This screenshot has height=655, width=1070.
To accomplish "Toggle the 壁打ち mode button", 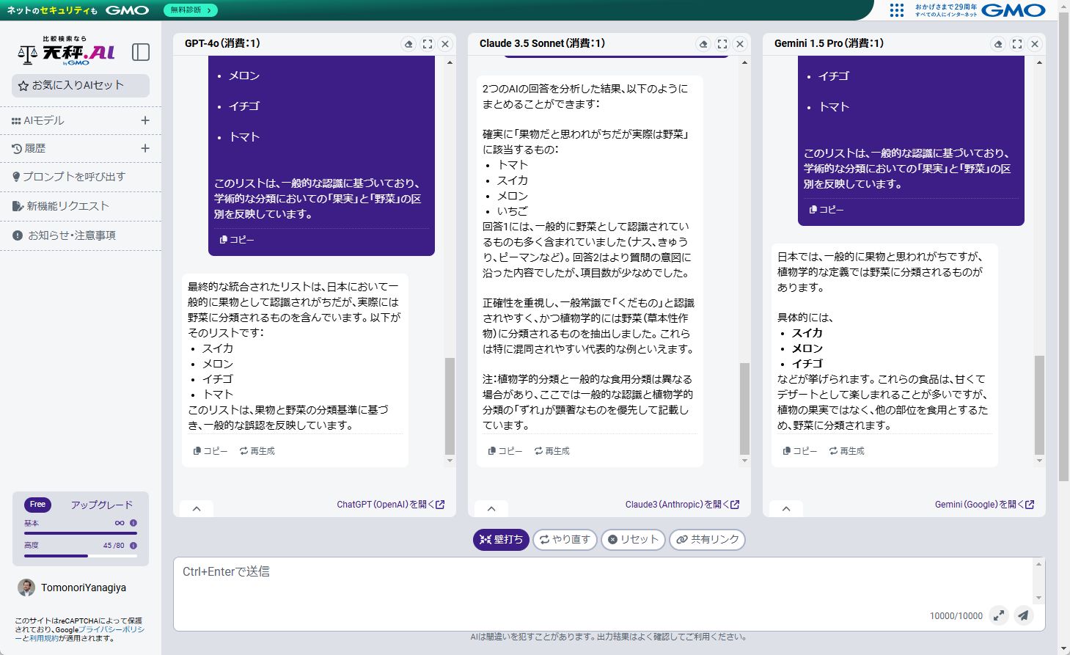I will tap(501, 539).
